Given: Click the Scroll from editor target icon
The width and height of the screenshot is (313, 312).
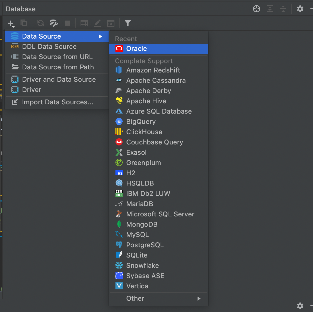Looking at the screenshot, I should coord(257,9).
